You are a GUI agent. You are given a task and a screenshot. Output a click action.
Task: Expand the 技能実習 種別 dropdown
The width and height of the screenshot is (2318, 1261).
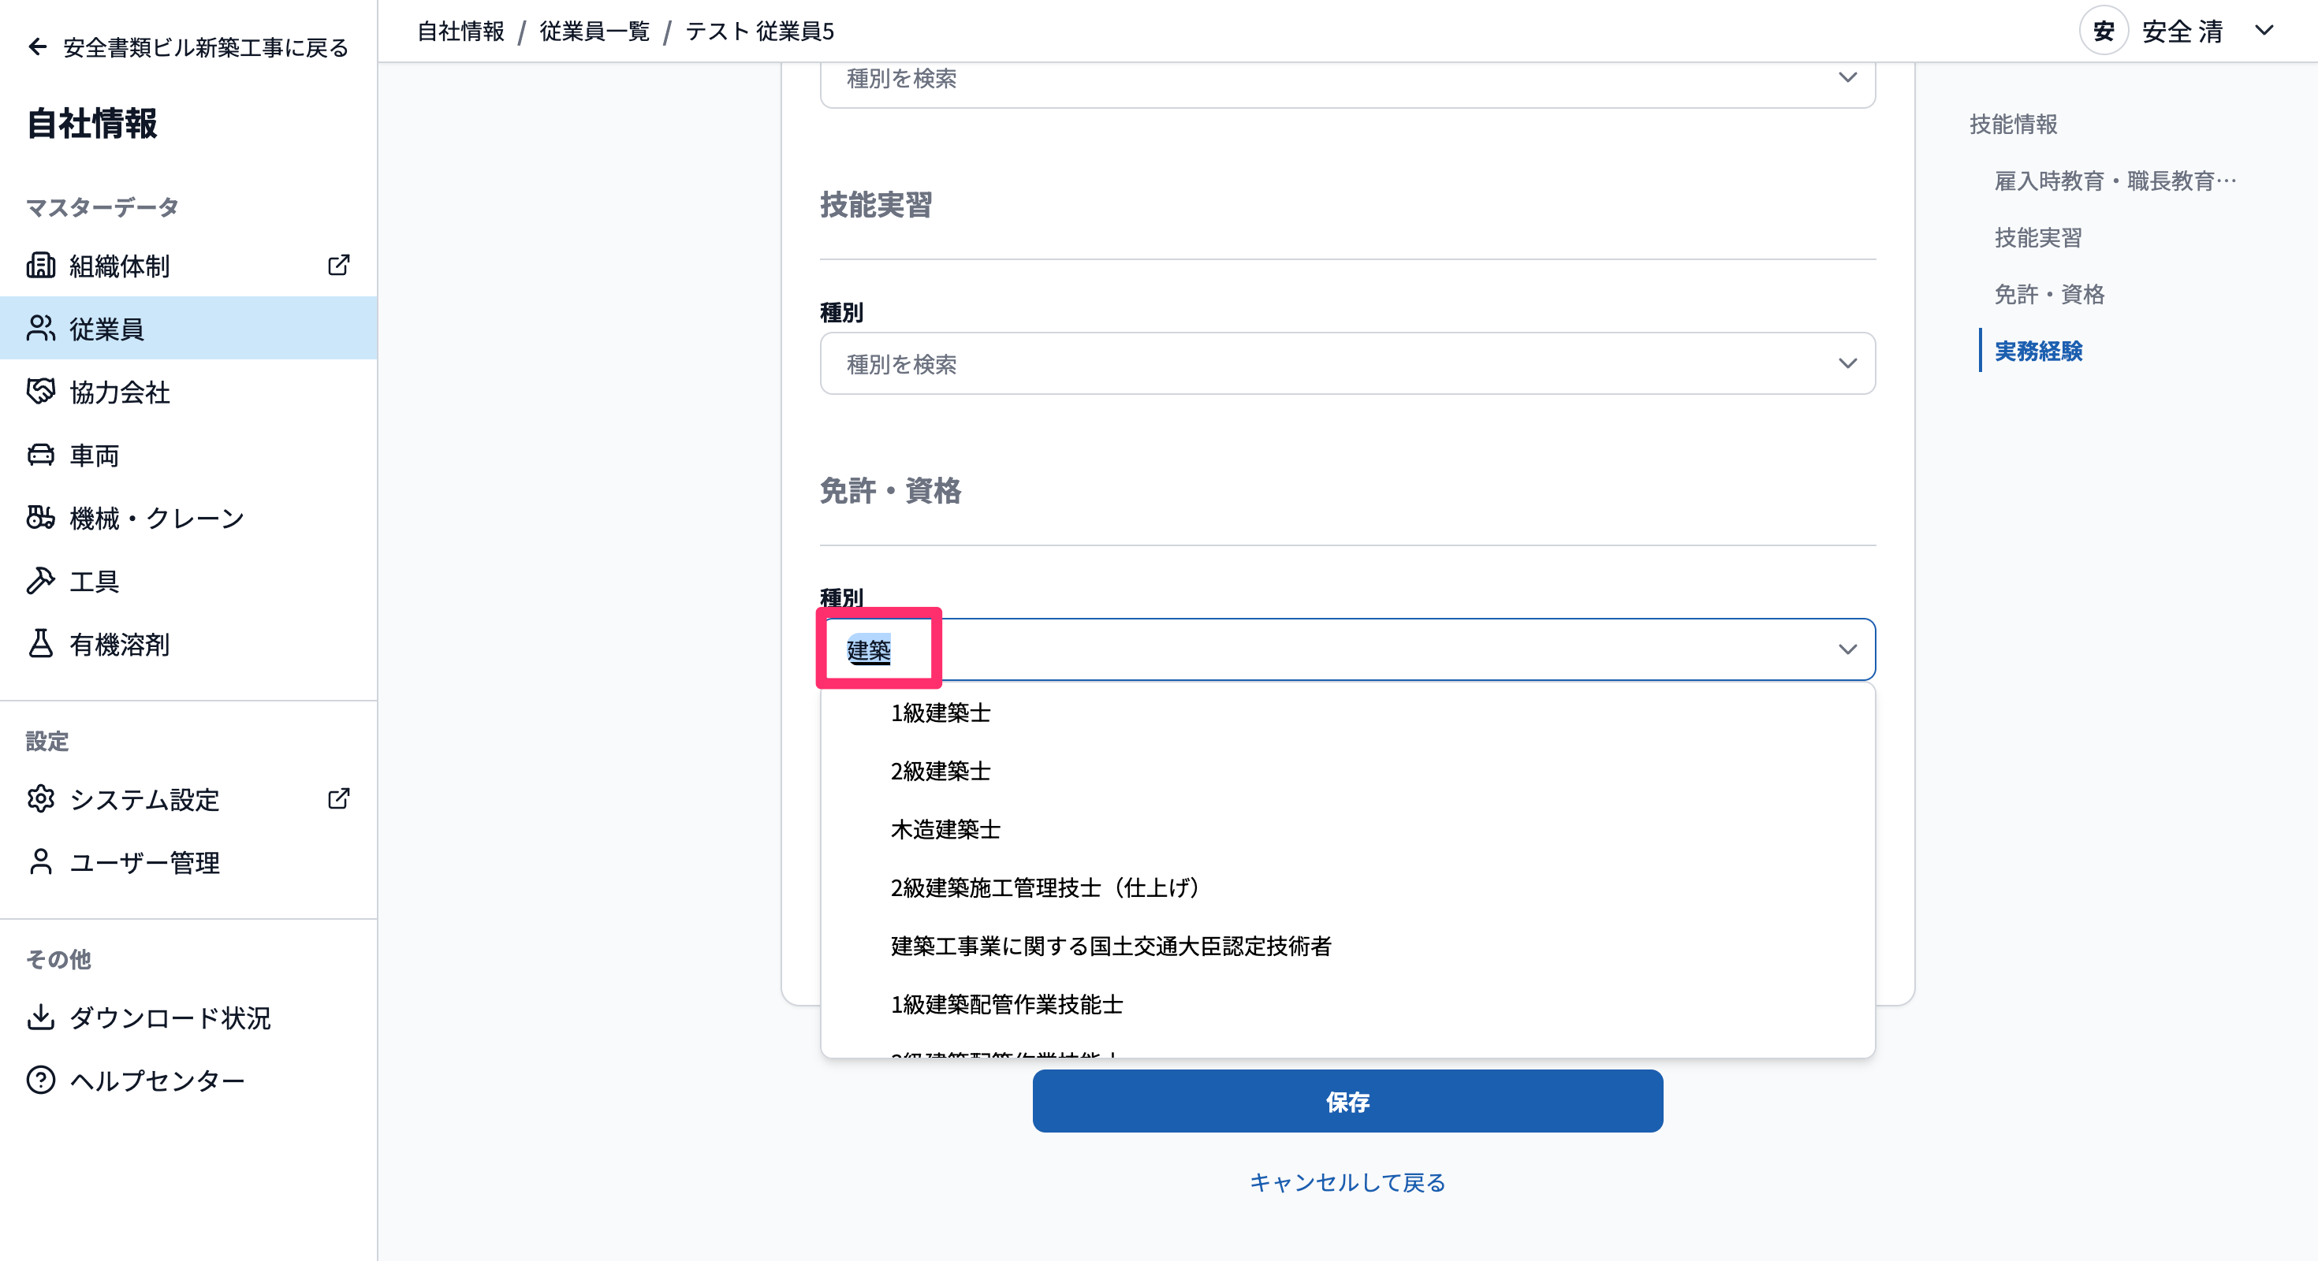point(1347,363)
